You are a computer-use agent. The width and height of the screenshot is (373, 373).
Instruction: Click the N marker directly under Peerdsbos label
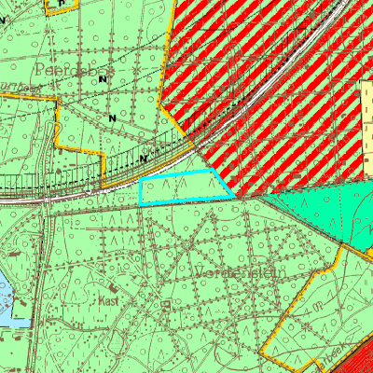(103, 79)
